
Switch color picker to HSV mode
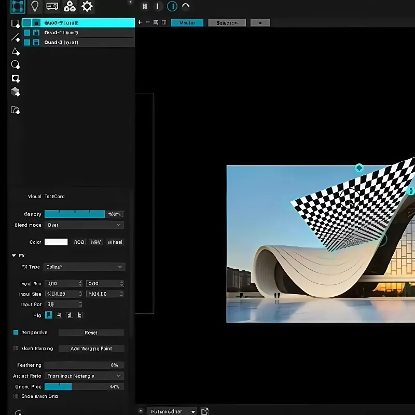[x=96, y=242]
